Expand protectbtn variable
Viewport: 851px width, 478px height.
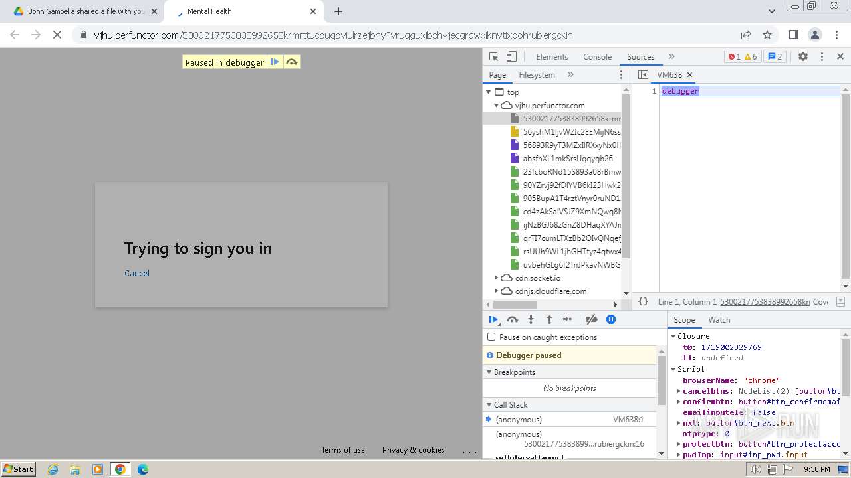click(678, 444)
